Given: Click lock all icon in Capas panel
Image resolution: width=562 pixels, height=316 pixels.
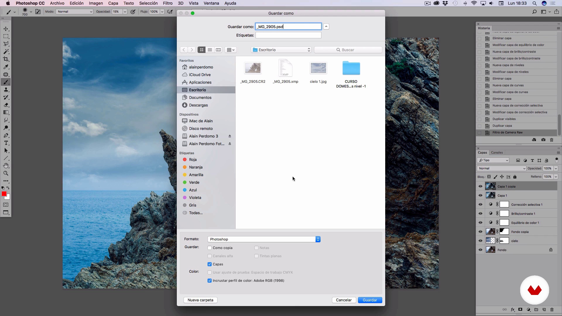Looking at the screenshot, I should [x=515, y=177].
